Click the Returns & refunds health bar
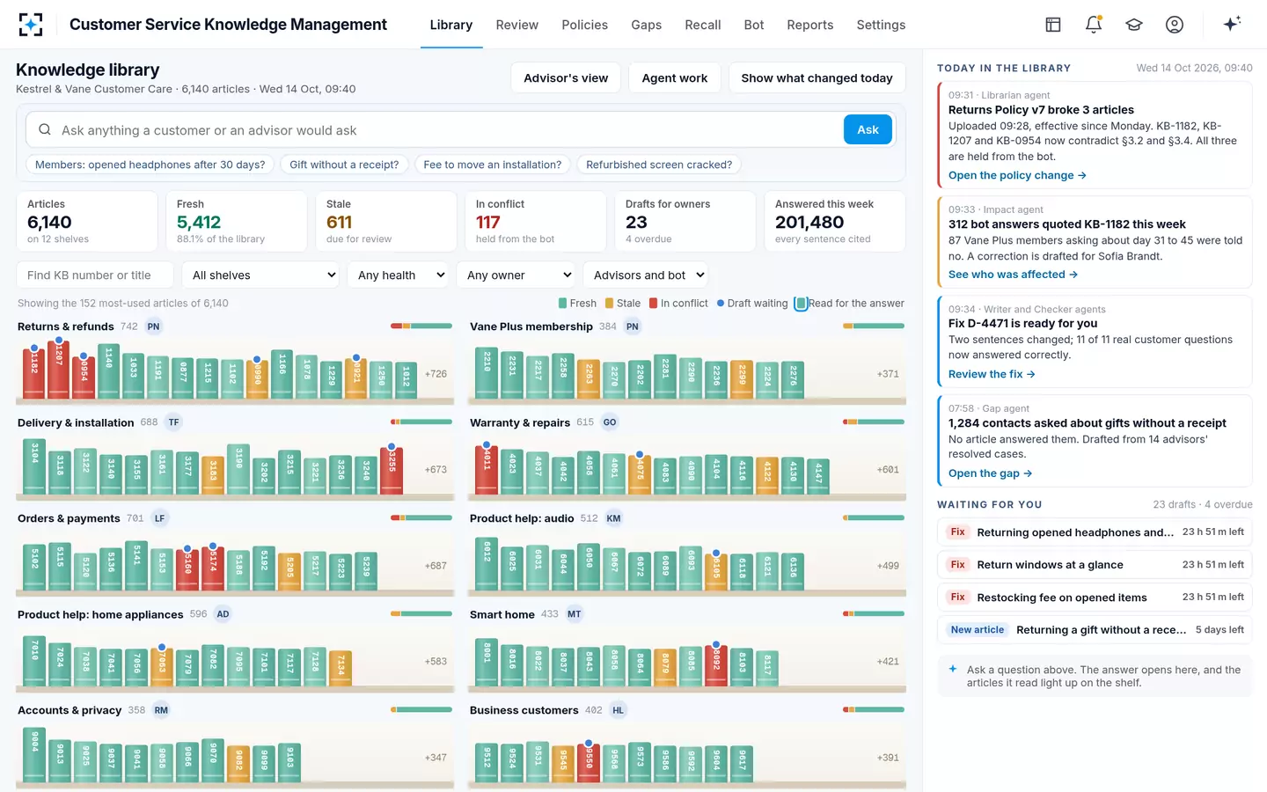This screenshot has height=792, width=1267. click(x=421, y=326)
